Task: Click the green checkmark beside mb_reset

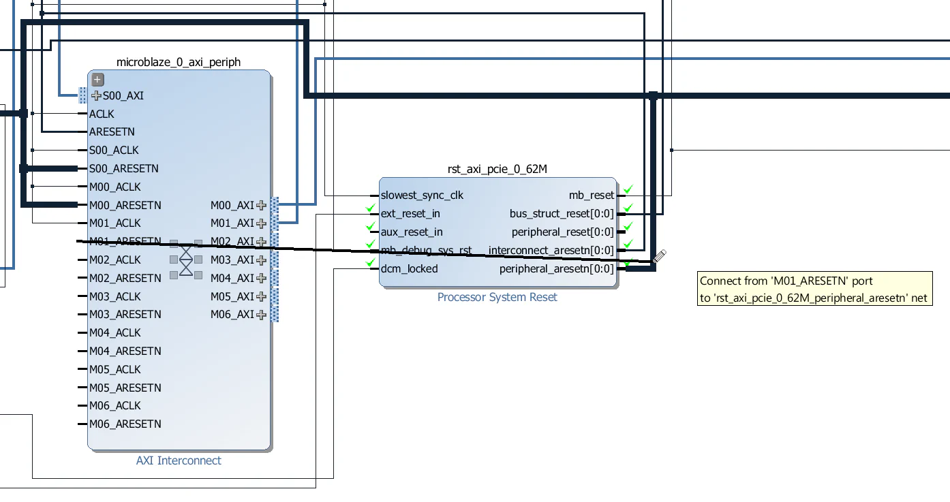Action: [x=628, y=189]
